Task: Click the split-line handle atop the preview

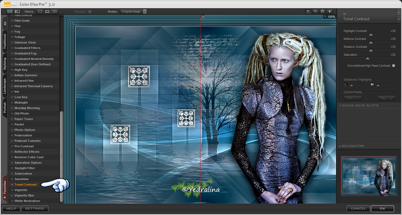Action: point(202,17)
